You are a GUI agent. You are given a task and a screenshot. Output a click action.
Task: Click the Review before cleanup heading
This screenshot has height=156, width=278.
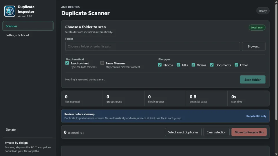tap(79, 114)
